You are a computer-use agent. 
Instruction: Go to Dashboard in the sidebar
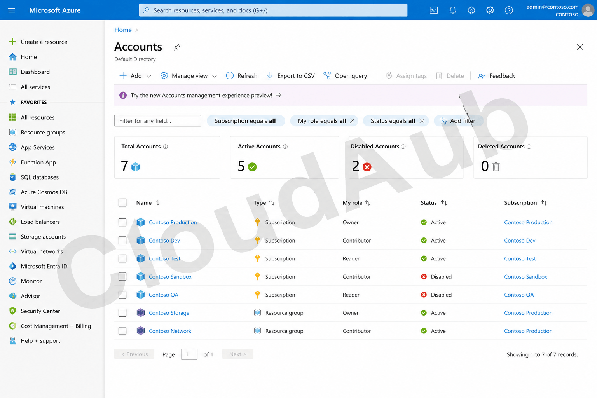tap(30, 72)
